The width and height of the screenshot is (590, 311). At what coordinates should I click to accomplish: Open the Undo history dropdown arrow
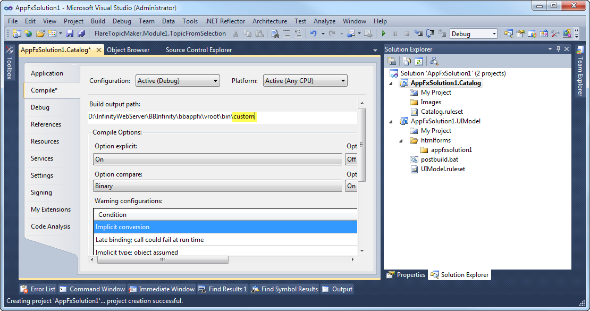coord(323,33)
